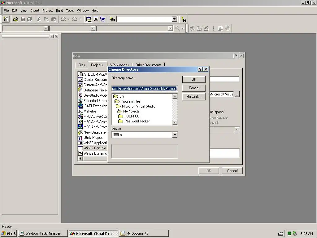Open the Build menu
Image resolution: width=317 pixels, height=238 pixels.
click(x=59, y=11)
